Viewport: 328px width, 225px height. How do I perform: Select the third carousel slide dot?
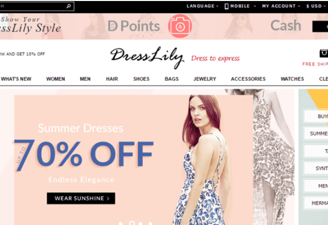coord(141,223)
